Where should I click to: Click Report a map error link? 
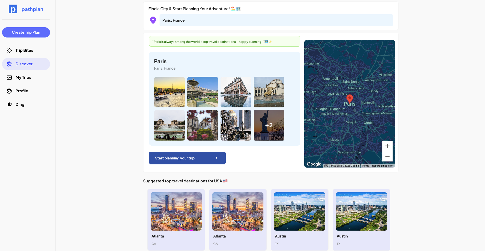(x=383, y=166)
